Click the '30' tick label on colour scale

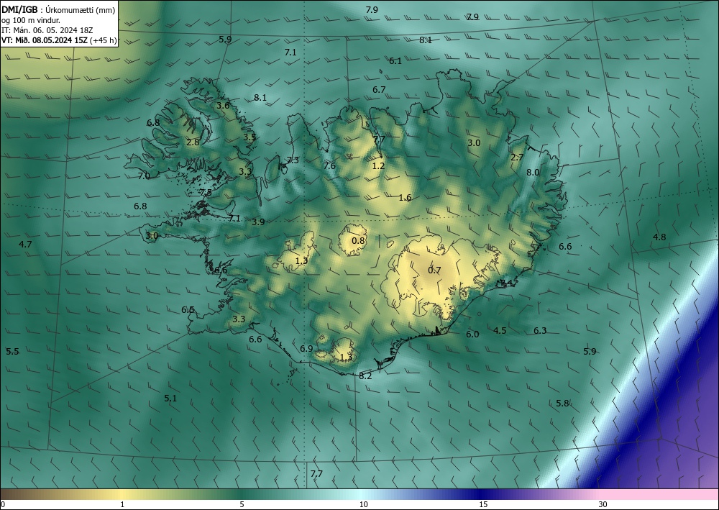tap(603, 504)
